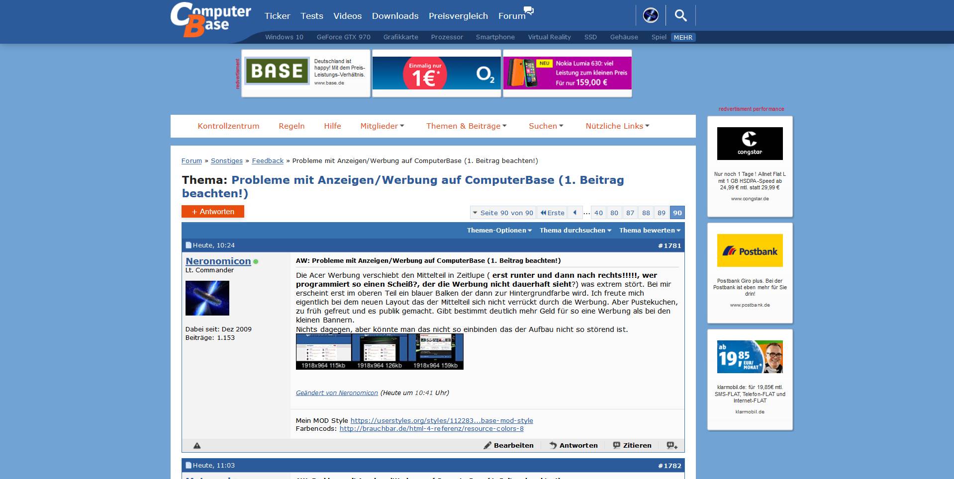The width and height of the screenshot is (954, 479).
Task: Open Hilfe in forum navigation
Action: [332, 126]
